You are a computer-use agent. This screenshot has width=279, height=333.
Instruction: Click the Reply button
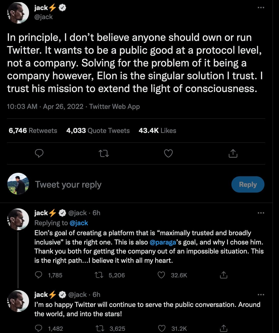tap(248, 184)
